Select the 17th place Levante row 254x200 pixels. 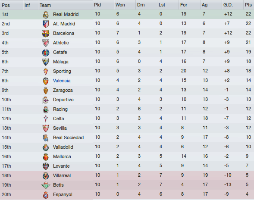click(127, 166)
